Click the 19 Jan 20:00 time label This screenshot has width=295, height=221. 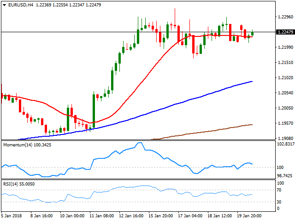tap(249, 216)
